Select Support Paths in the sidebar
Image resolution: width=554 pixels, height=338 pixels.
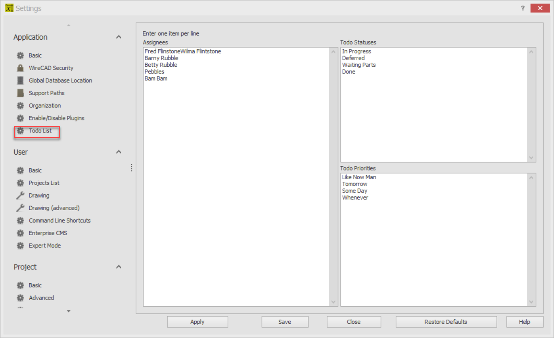click(47, 93)
